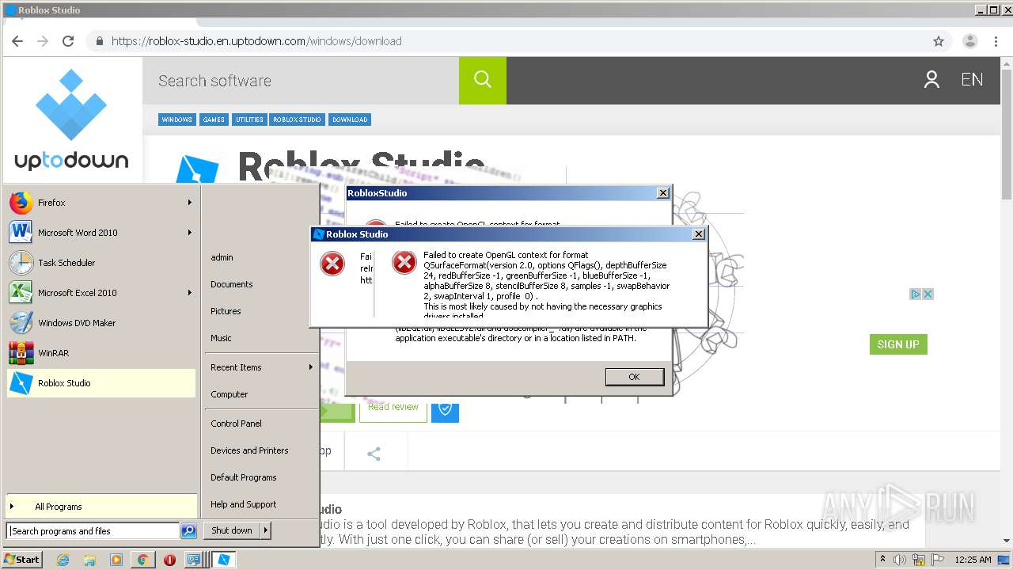1013x570 pixels.
Task: Launch WinRAR
Action: (101, 353)
